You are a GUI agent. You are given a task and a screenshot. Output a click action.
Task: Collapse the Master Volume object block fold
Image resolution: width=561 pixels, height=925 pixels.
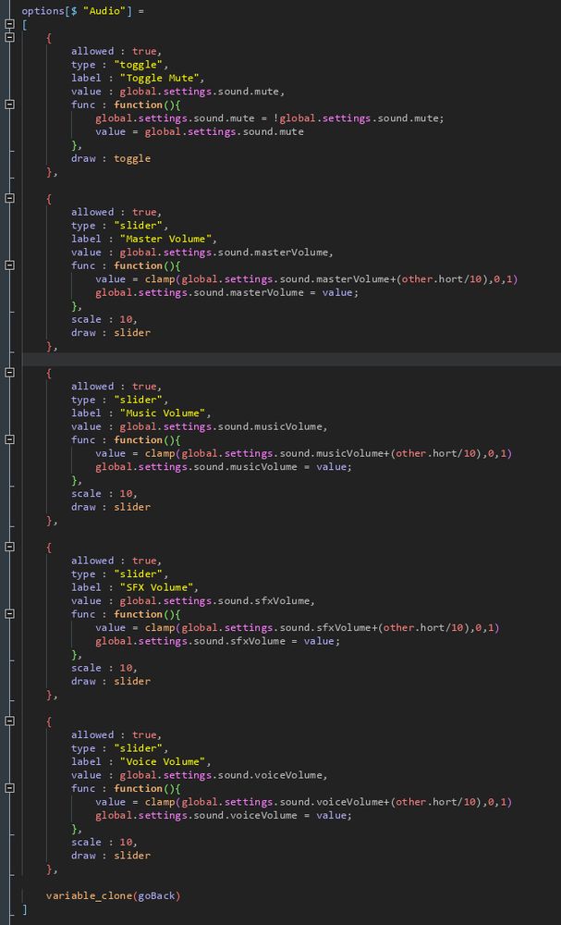[x=9, y=198]
